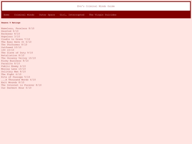
Task: Open the Outer Space page
Action: point(47,15)
